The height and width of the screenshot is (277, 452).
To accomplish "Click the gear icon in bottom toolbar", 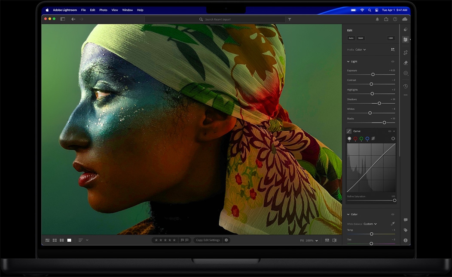I will click(226, 240).
